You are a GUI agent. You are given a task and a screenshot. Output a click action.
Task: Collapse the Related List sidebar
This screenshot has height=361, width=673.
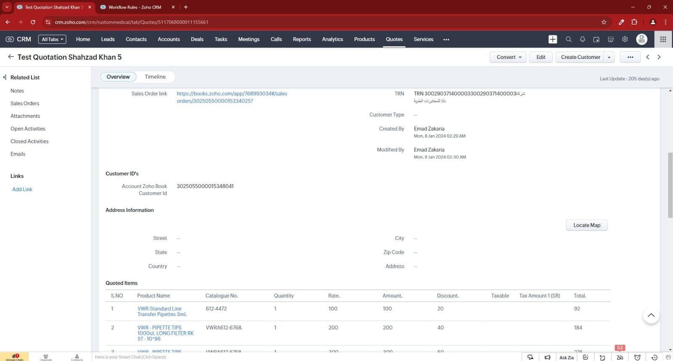point(5,77)
